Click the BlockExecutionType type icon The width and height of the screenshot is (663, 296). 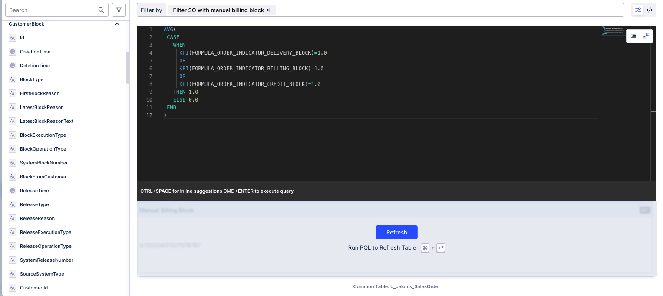12,135
